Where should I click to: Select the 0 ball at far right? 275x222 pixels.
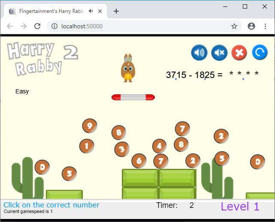[257, 162]
